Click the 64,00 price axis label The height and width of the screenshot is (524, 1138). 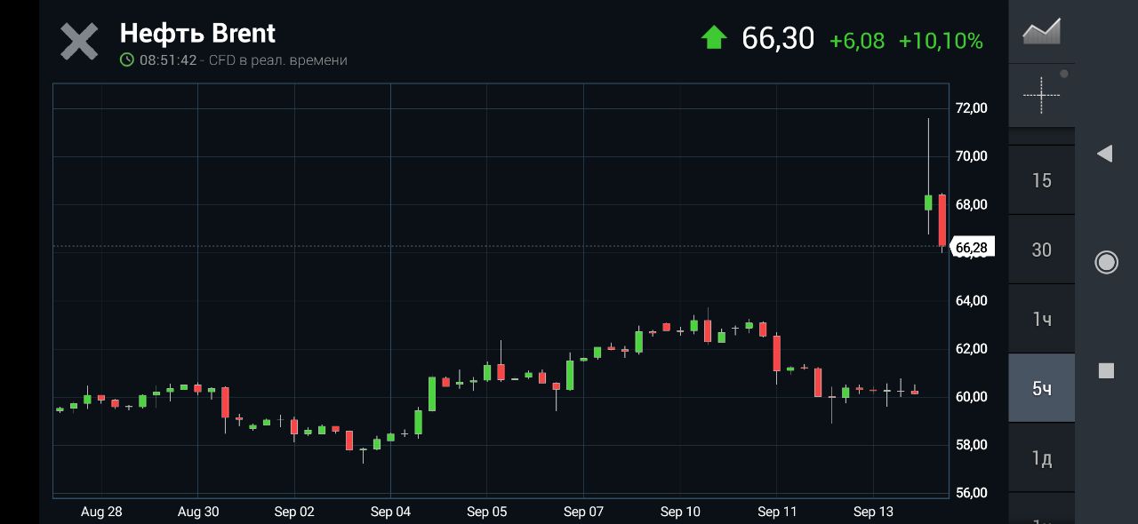pos(971,301)
